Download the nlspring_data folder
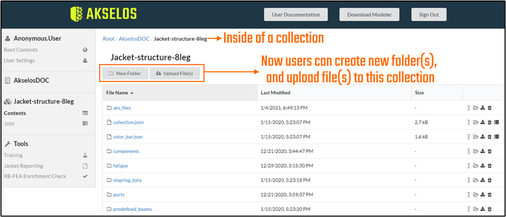 click(483, 180)
